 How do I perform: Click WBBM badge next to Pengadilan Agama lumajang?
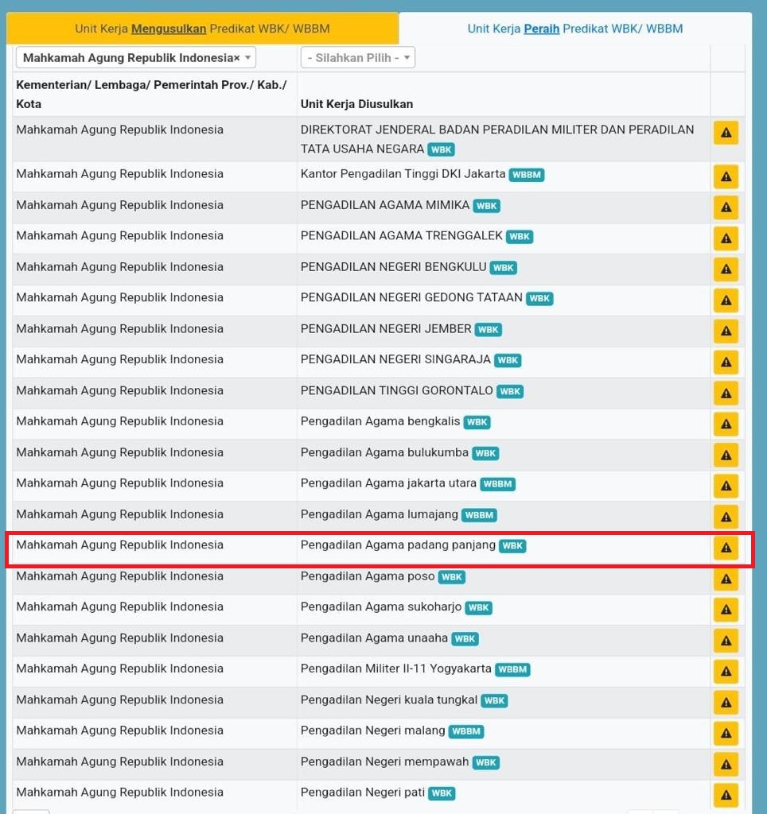click(x=479, y=515)
